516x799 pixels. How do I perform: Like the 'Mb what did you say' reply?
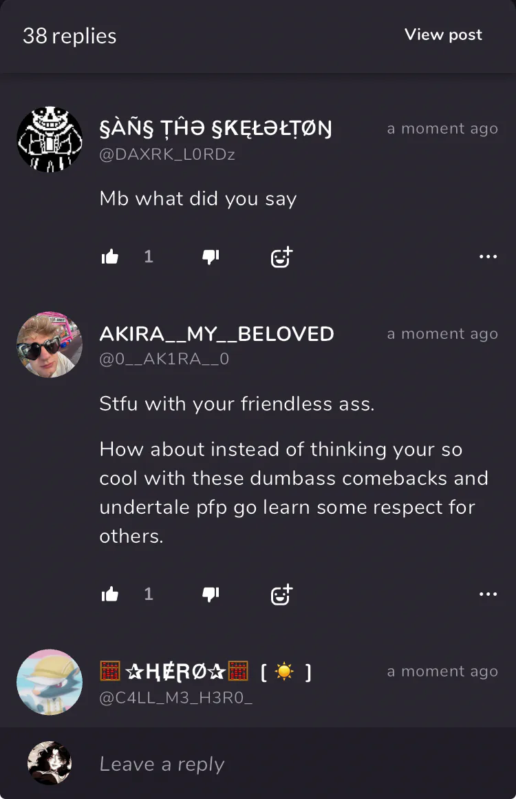click(x=110, y=256)
